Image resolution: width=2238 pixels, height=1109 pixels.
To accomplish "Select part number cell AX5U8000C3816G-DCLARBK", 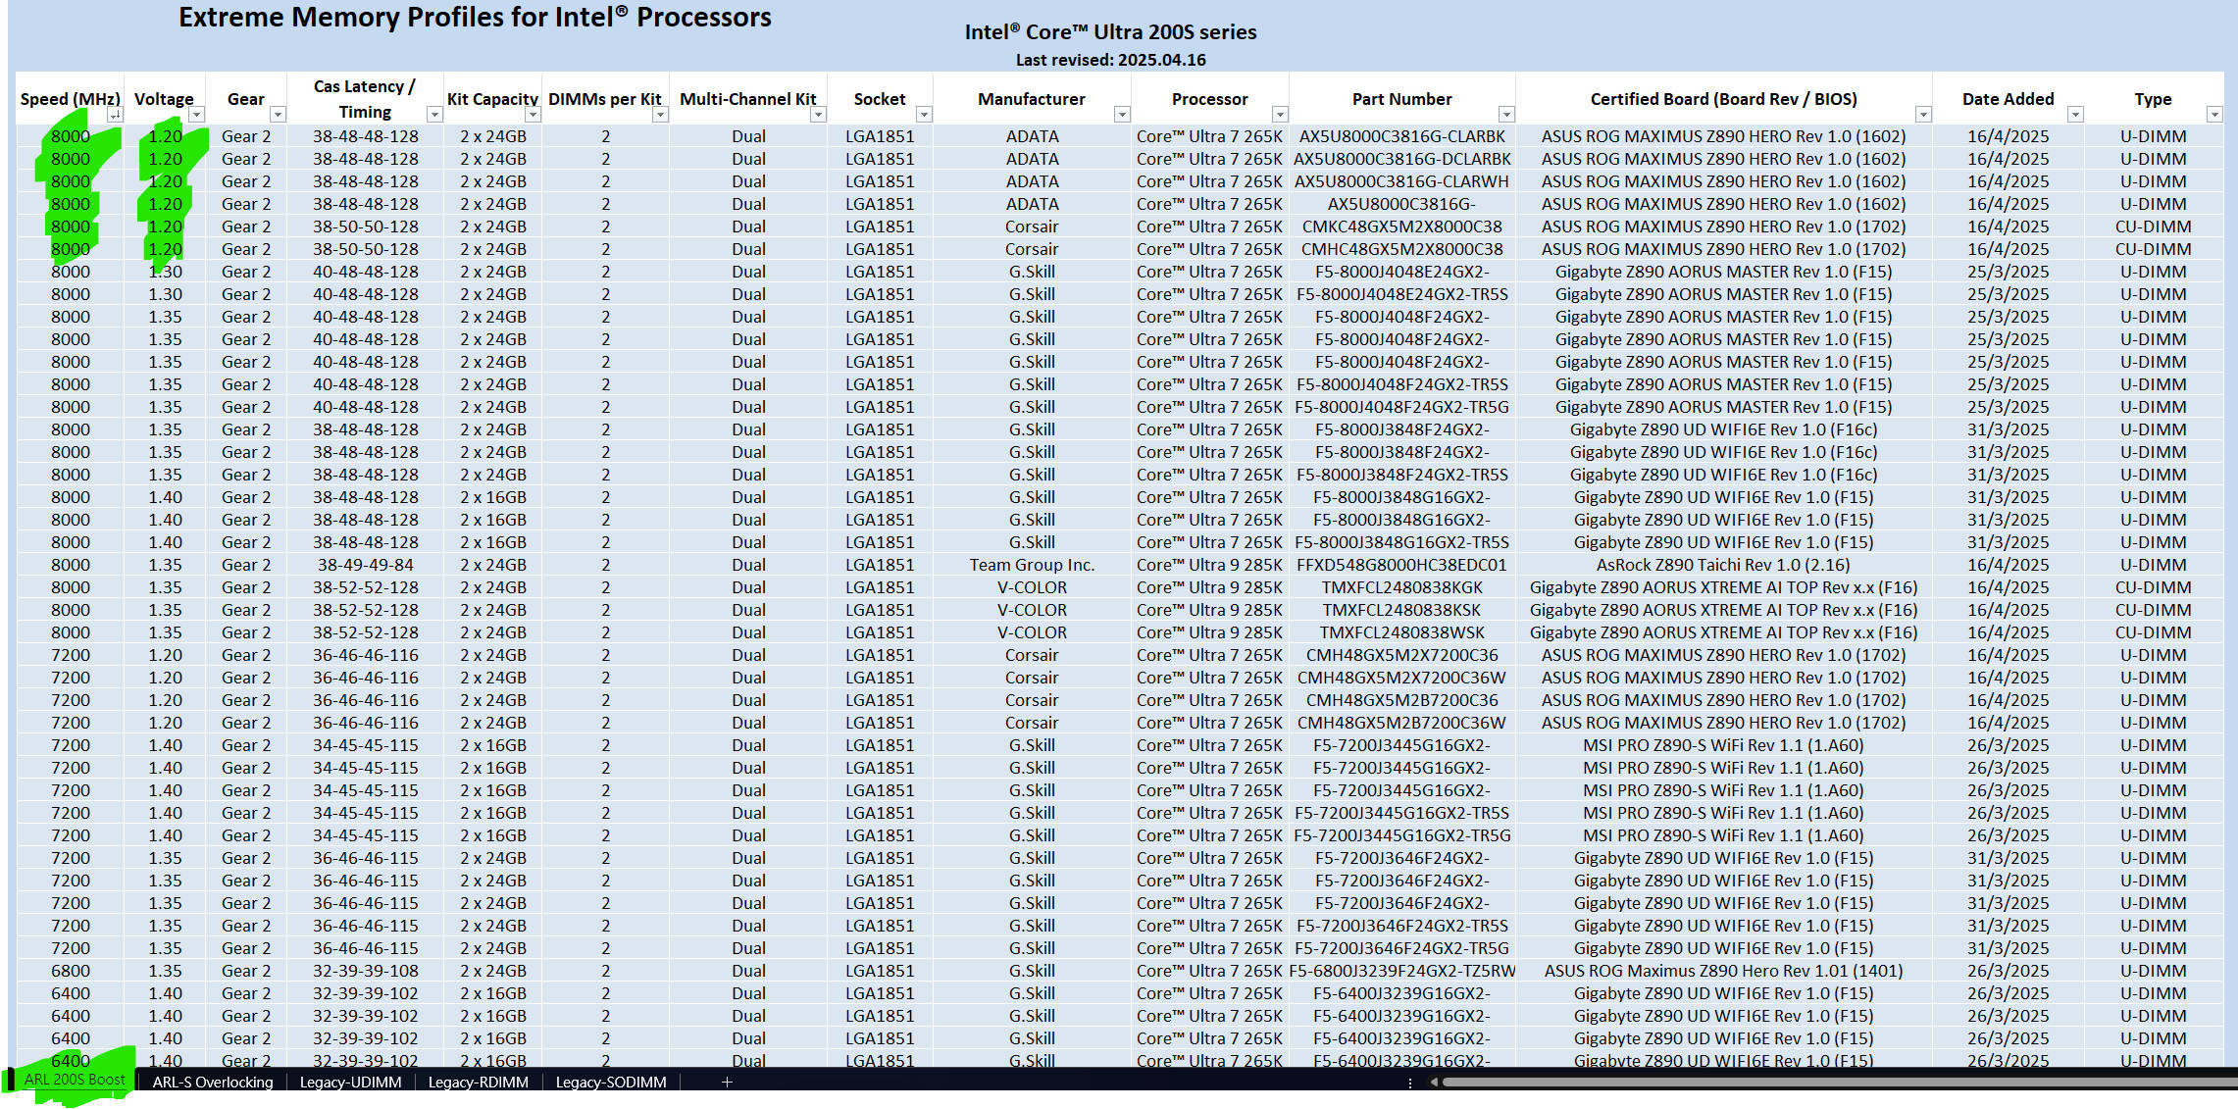I will [x=1401, y=159].
